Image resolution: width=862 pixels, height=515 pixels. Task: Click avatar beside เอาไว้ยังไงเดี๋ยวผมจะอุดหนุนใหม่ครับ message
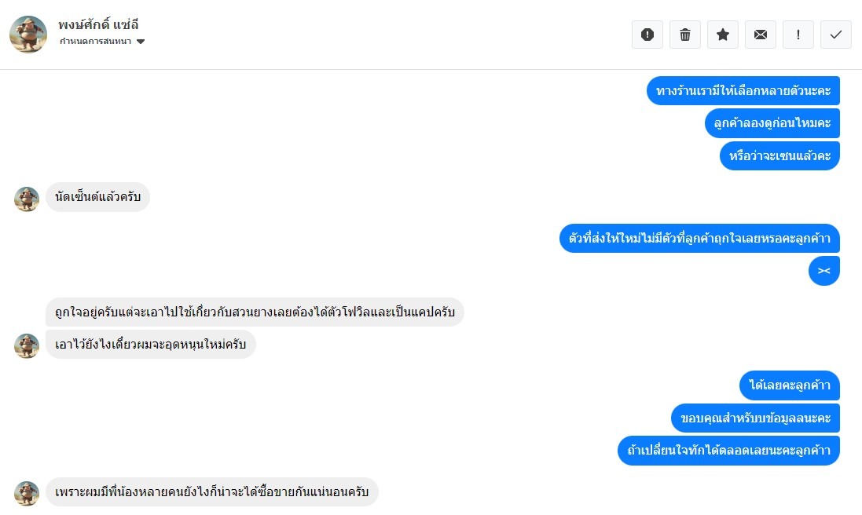(27, 346)
